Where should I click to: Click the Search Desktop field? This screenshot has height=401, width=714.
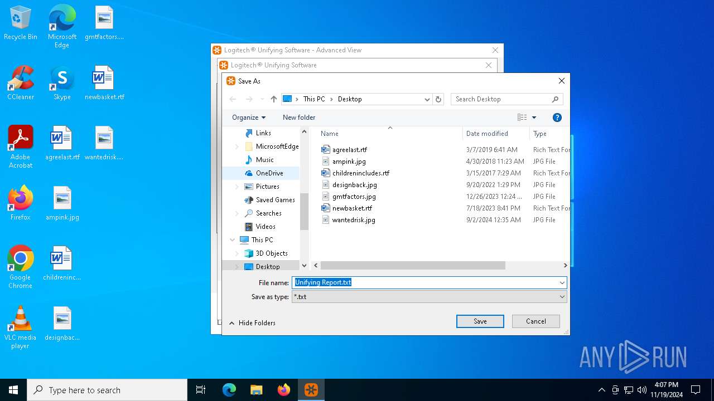pyautogui.click(x=506, y=99)
